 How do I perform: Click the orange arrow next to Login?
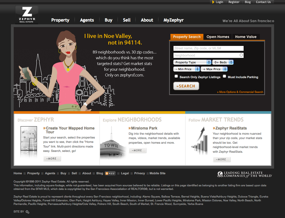213,2
